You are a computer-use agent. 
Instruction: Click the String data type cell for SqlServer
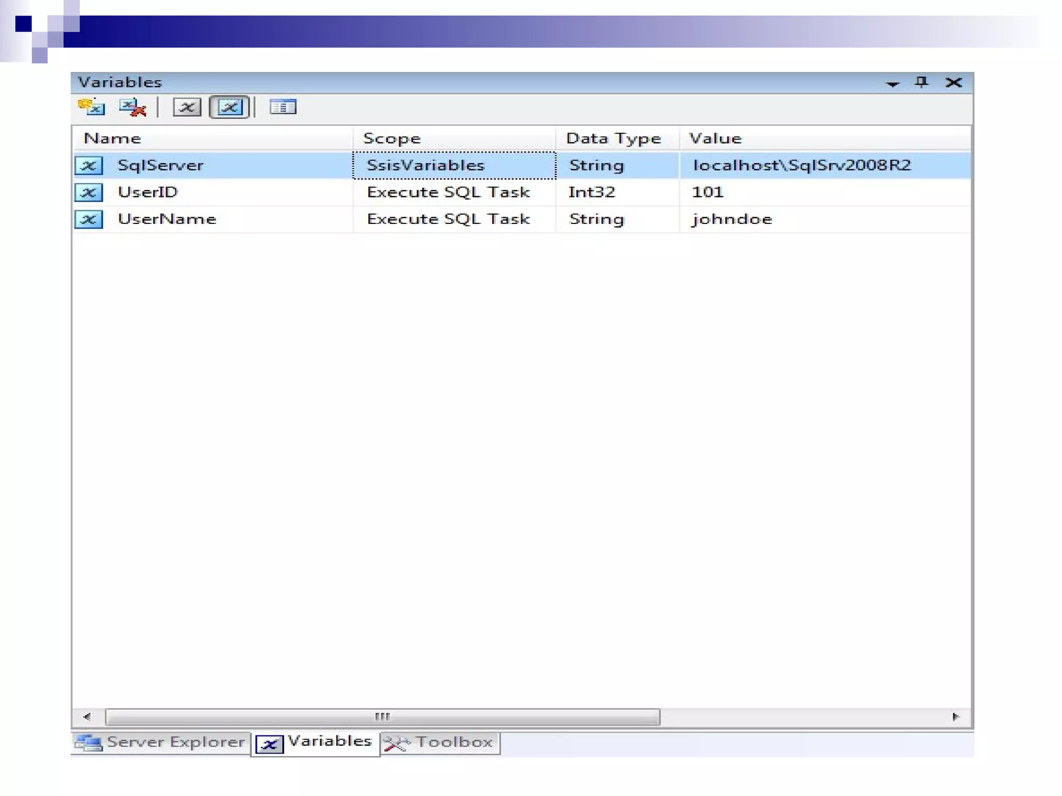[x=596, y=165]
